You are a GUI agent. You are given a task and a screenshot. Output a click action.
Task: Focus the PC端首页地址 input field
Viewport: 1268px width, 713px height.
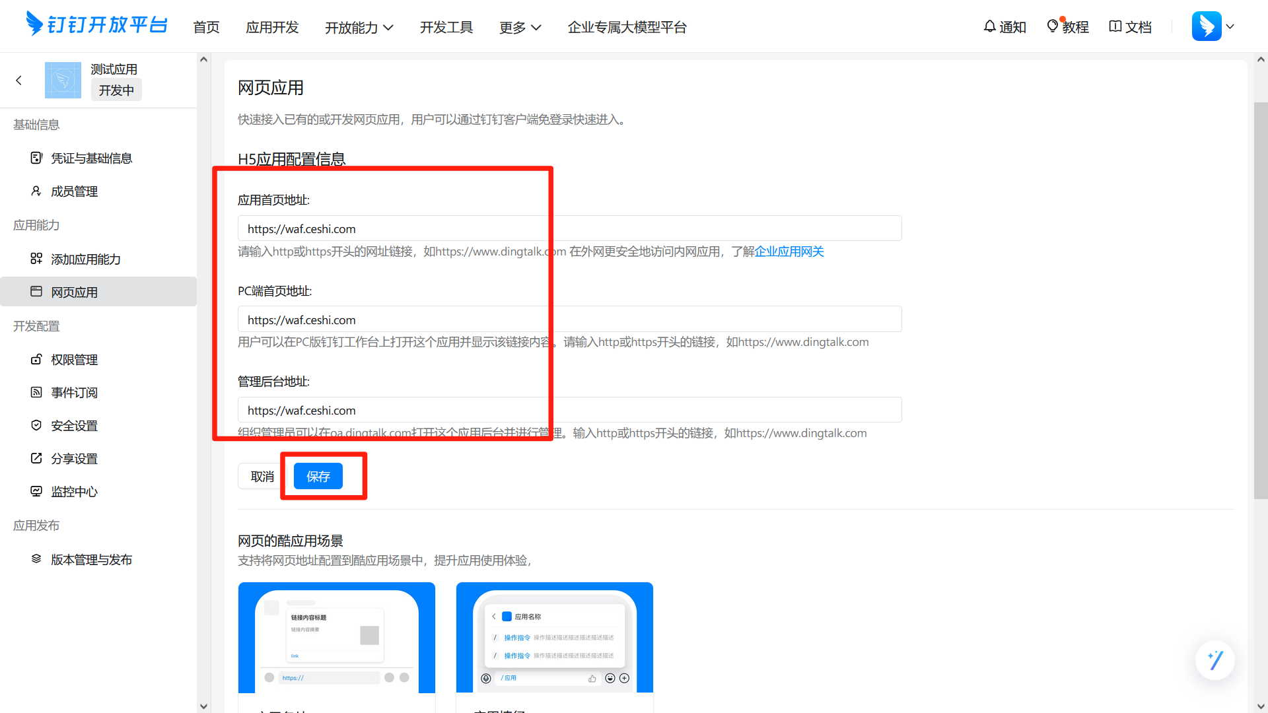(x=569, y=320)
